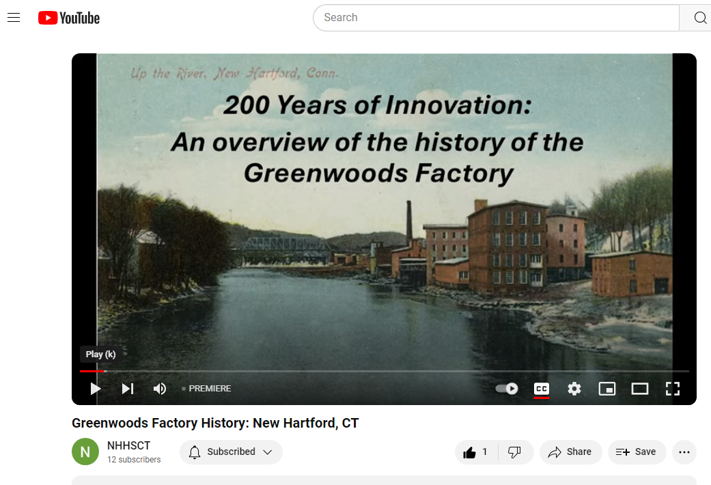Enable miniplayer mode
Screen dimensions: 711x485
(x=607, y=389)
